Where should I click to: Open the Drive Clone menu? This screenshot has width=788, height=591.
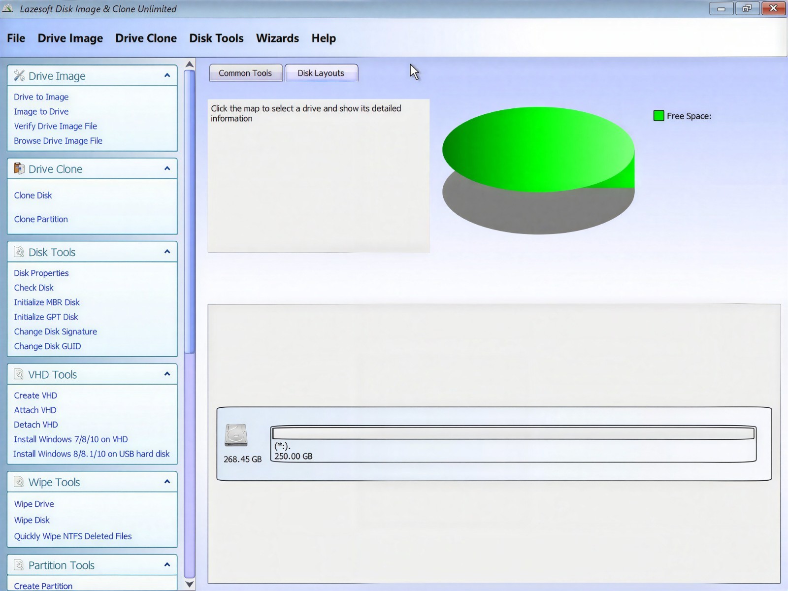[x=146, y=38]
